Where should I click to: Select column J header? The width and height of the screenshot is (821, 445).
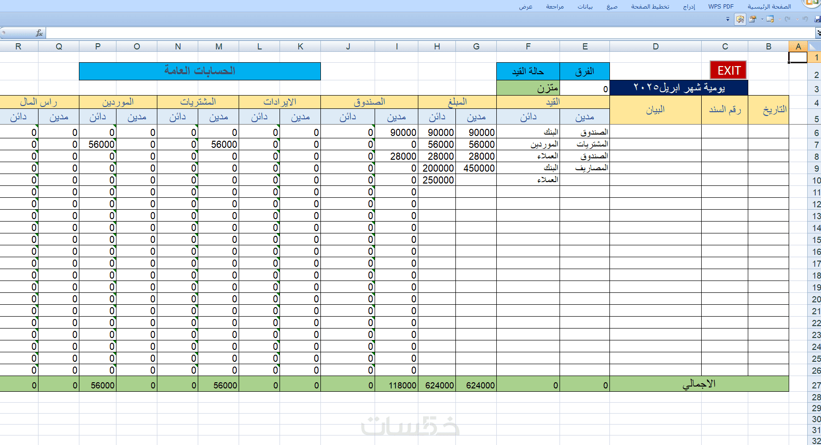pos(348,46)
